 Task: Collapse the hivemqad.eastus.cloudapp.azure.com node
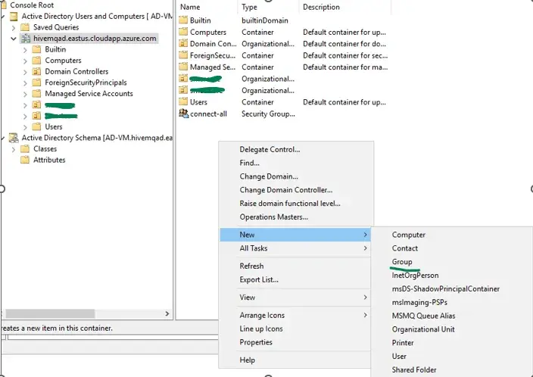(x=14, y=39)
